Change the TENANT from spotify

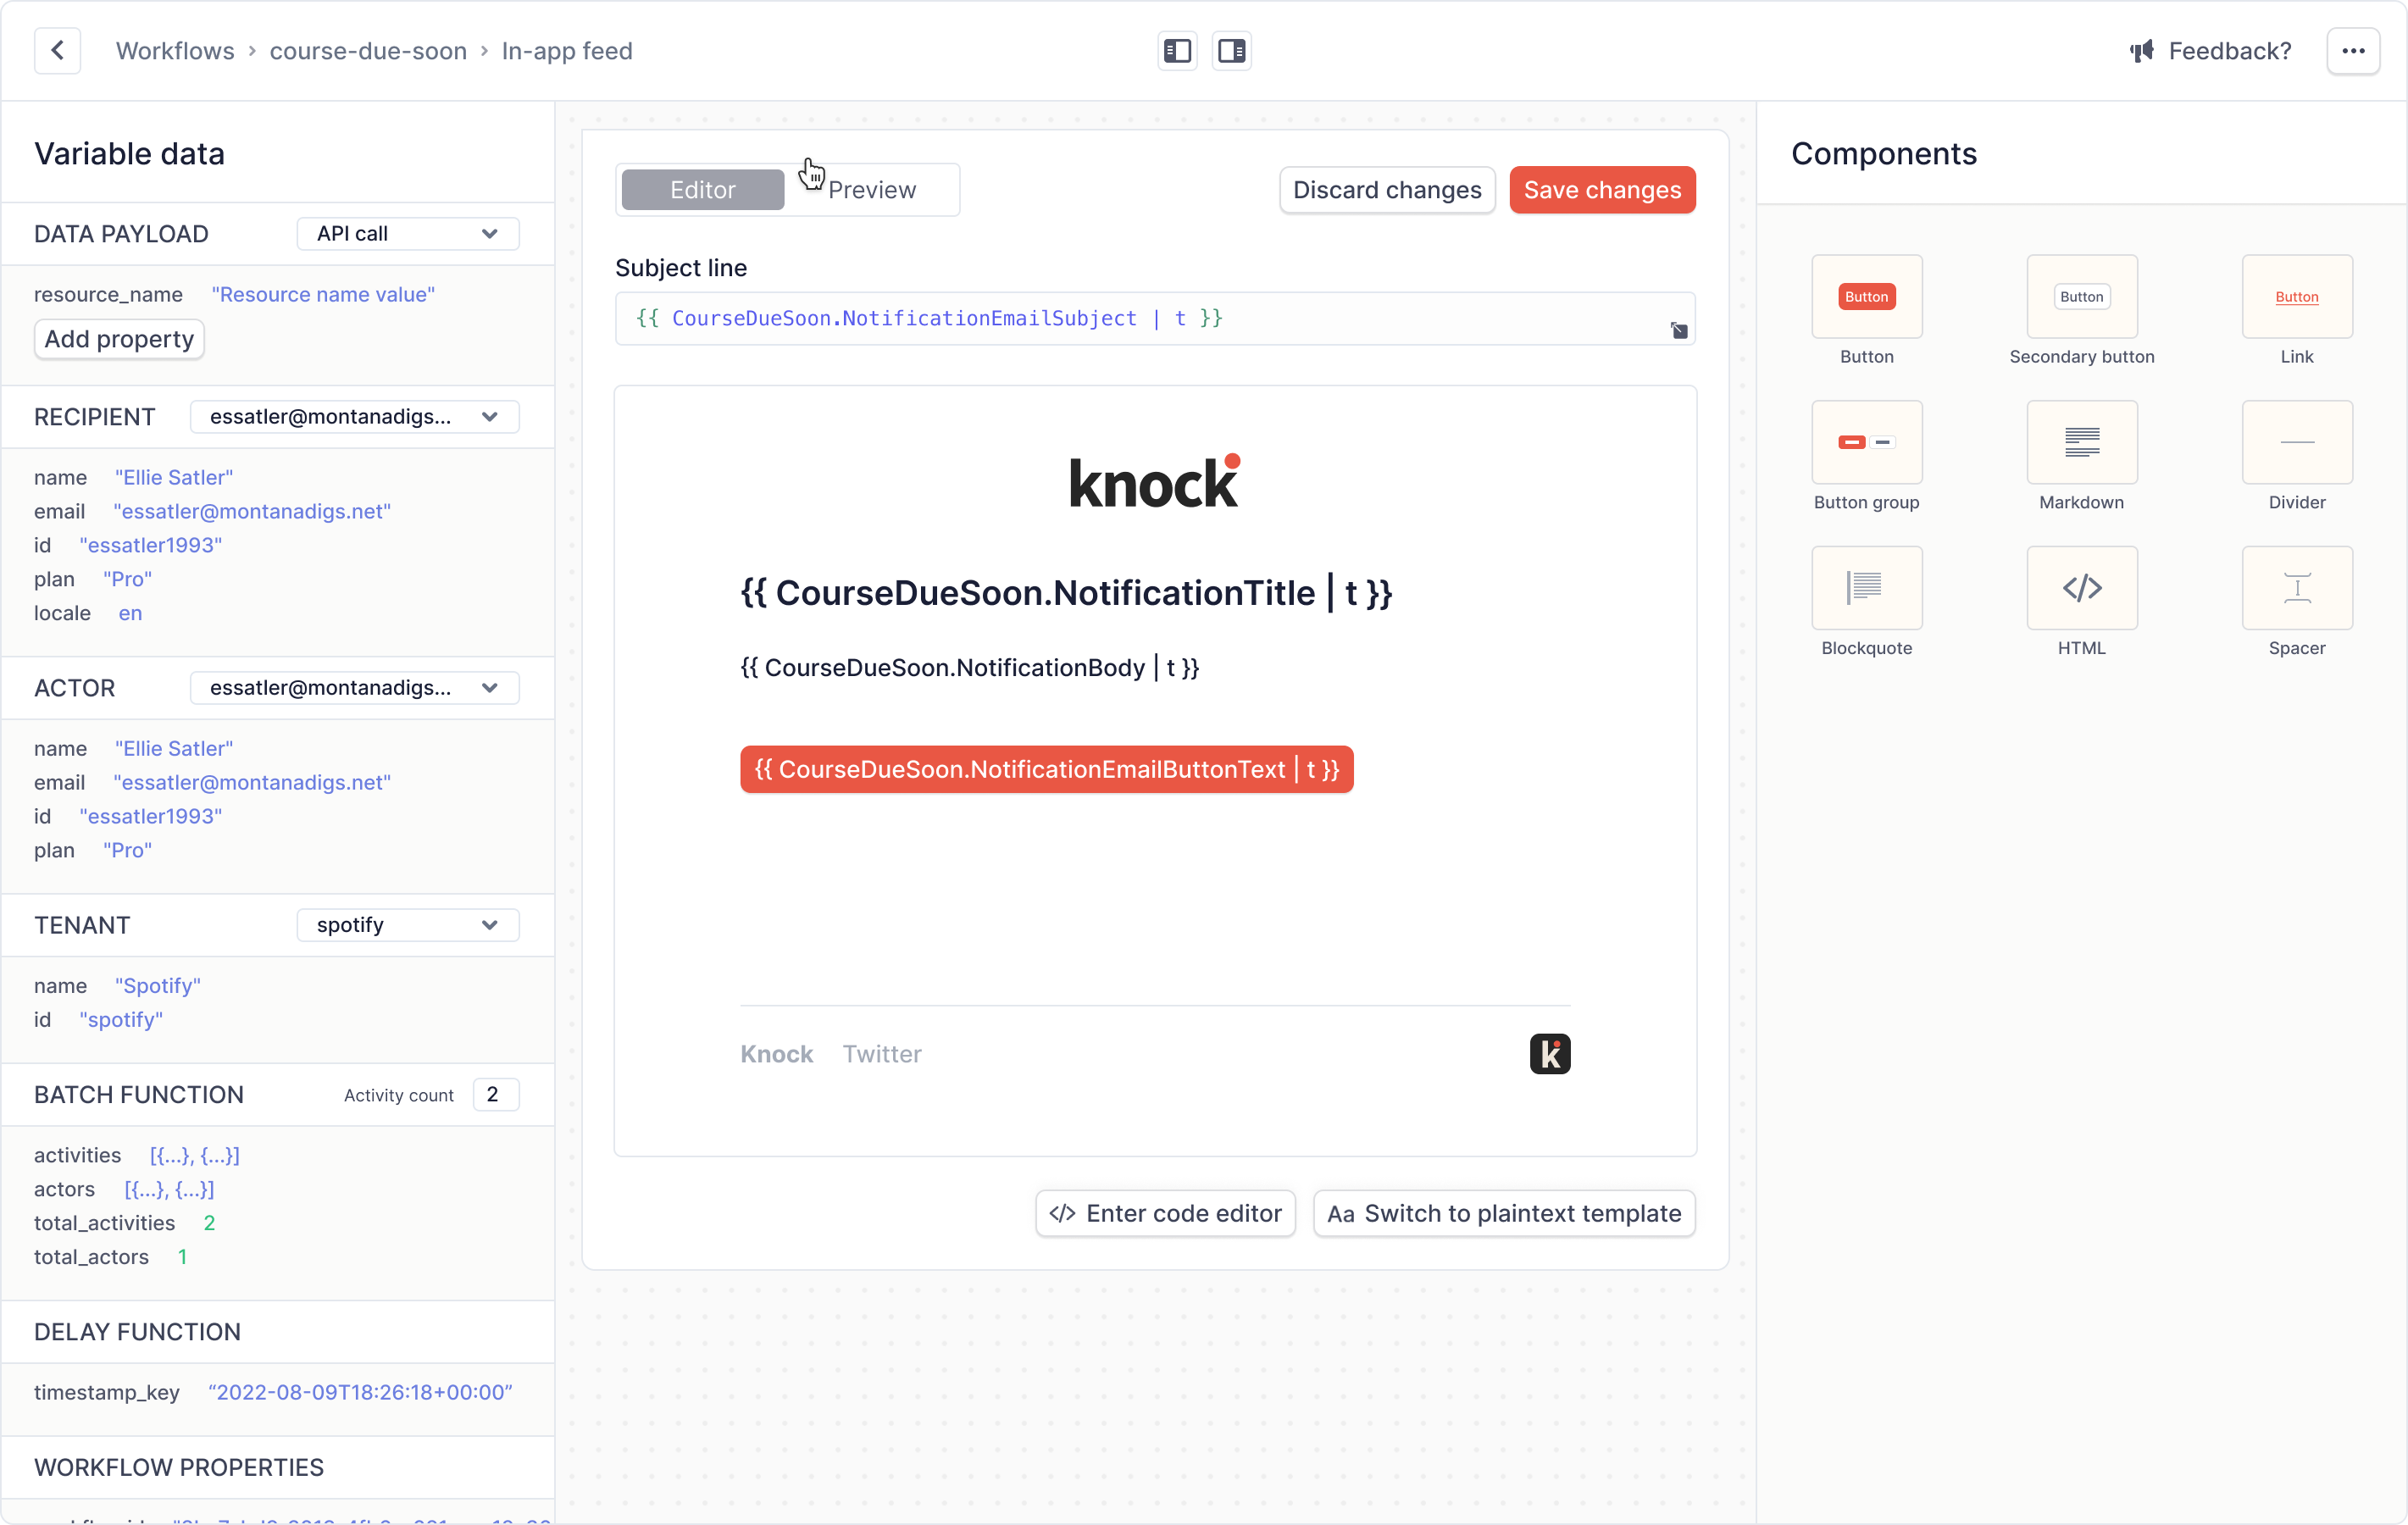[x=406, y=924]
